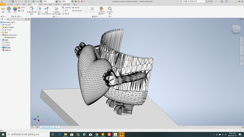The image size is (244, 137).
Task: Click the 조정 (Adjust) appearance button
Action: point(21,11)
